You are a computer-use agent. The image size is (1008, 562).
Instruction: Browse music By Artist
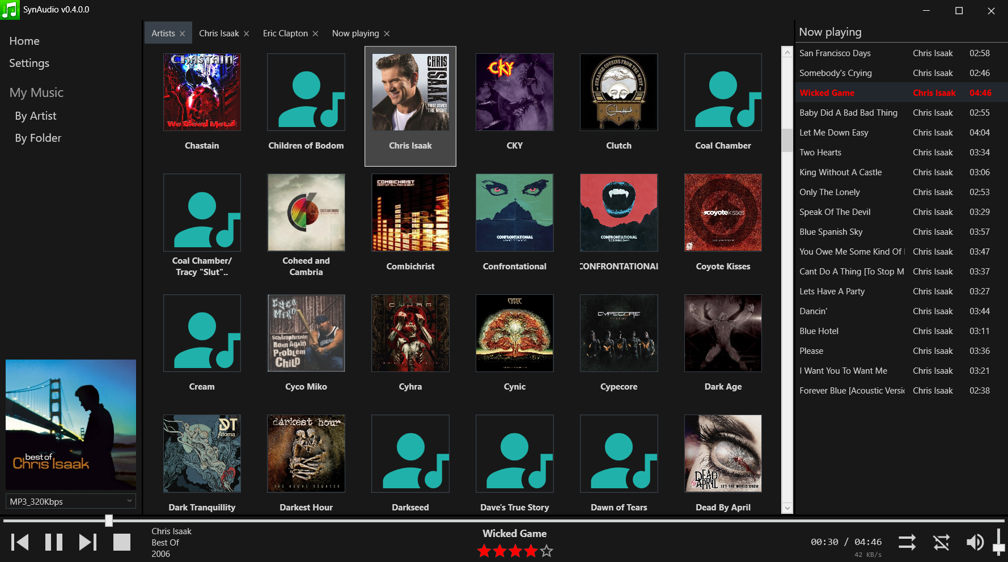(x=36, y=116)
